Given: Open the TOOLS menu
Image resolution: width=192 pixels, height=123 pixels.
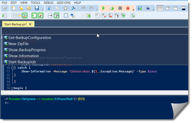Looking at the screenshot, I should coord(35,2).
